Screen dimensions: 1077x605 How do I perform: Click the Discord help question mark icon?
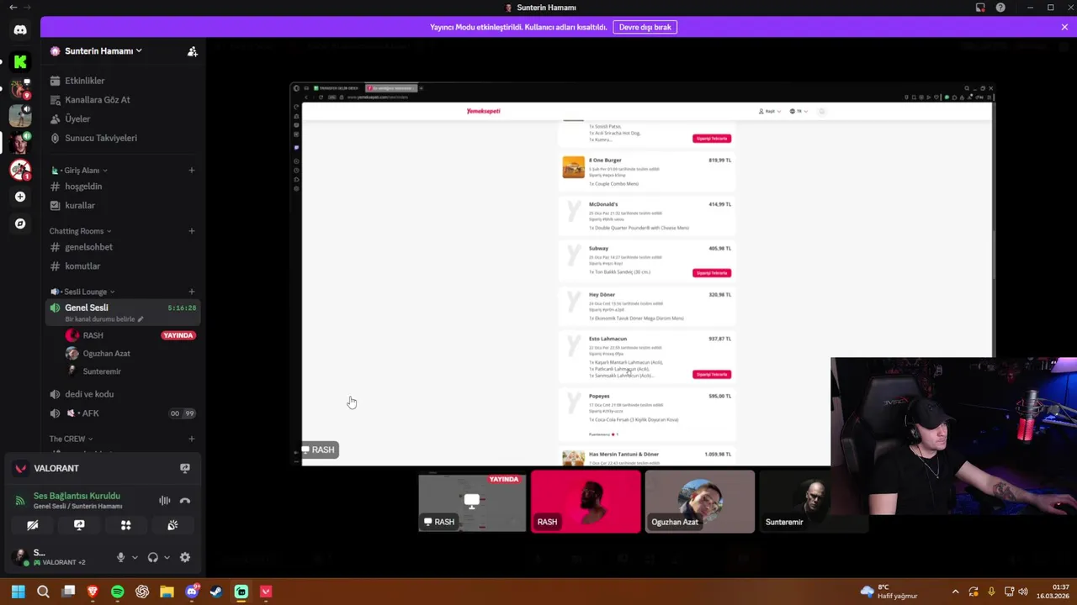pyautogui.click(x=1000, y=8)
